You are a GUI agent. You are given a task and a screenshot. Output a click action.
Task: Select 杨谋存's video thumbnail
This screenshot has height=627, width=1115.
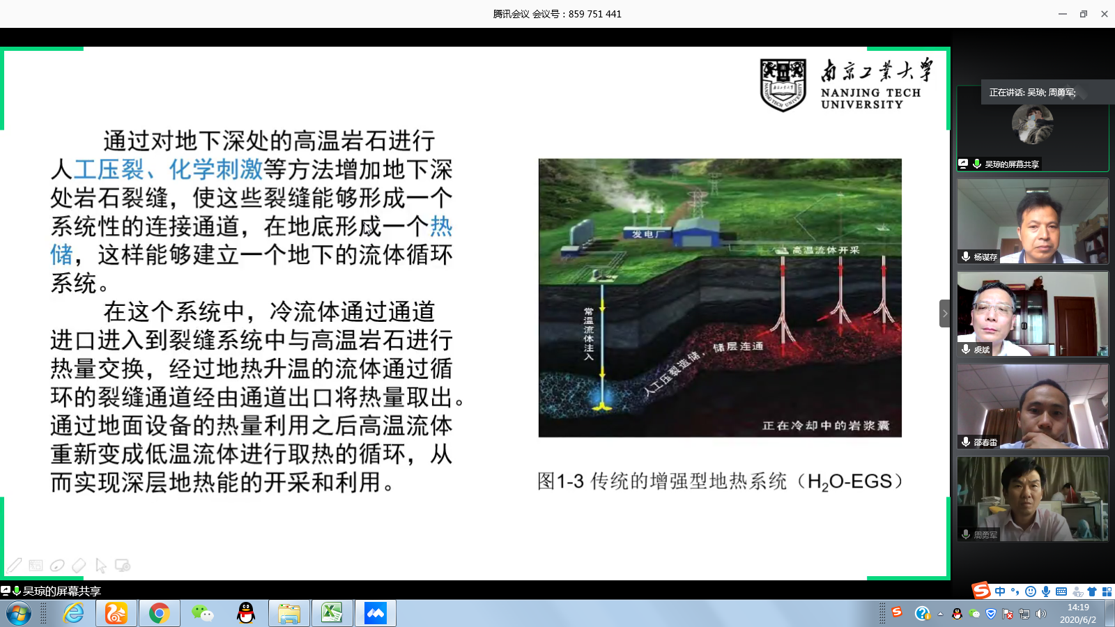tap(1032, 221)
